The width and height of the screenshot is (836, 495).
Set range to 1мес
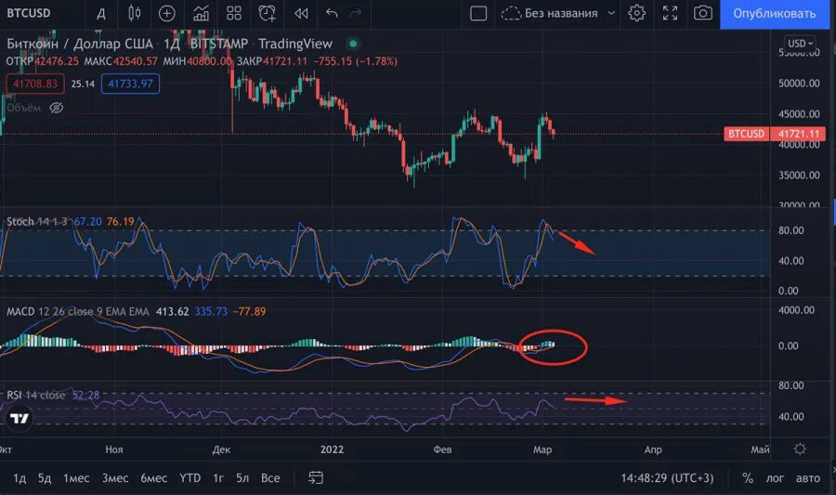[x=76, y=478]
